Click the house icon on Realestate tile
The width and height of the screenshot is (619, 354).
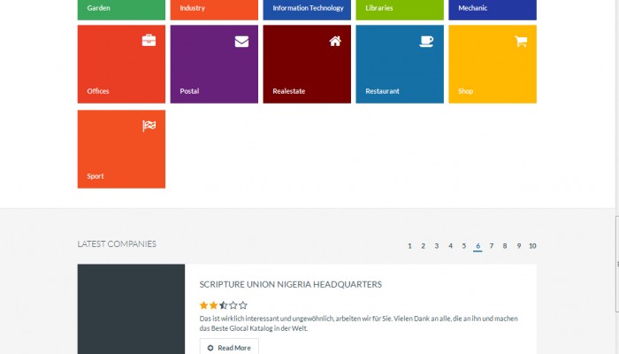(x=335, y=41)
